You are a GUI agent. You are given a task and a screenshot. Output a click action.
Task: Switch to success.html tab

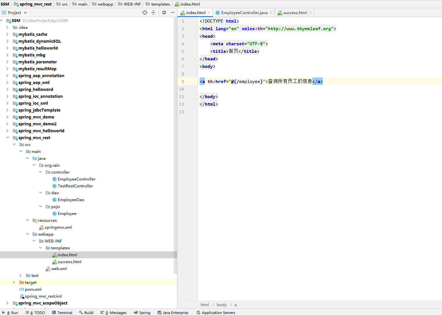coord(295,13)
